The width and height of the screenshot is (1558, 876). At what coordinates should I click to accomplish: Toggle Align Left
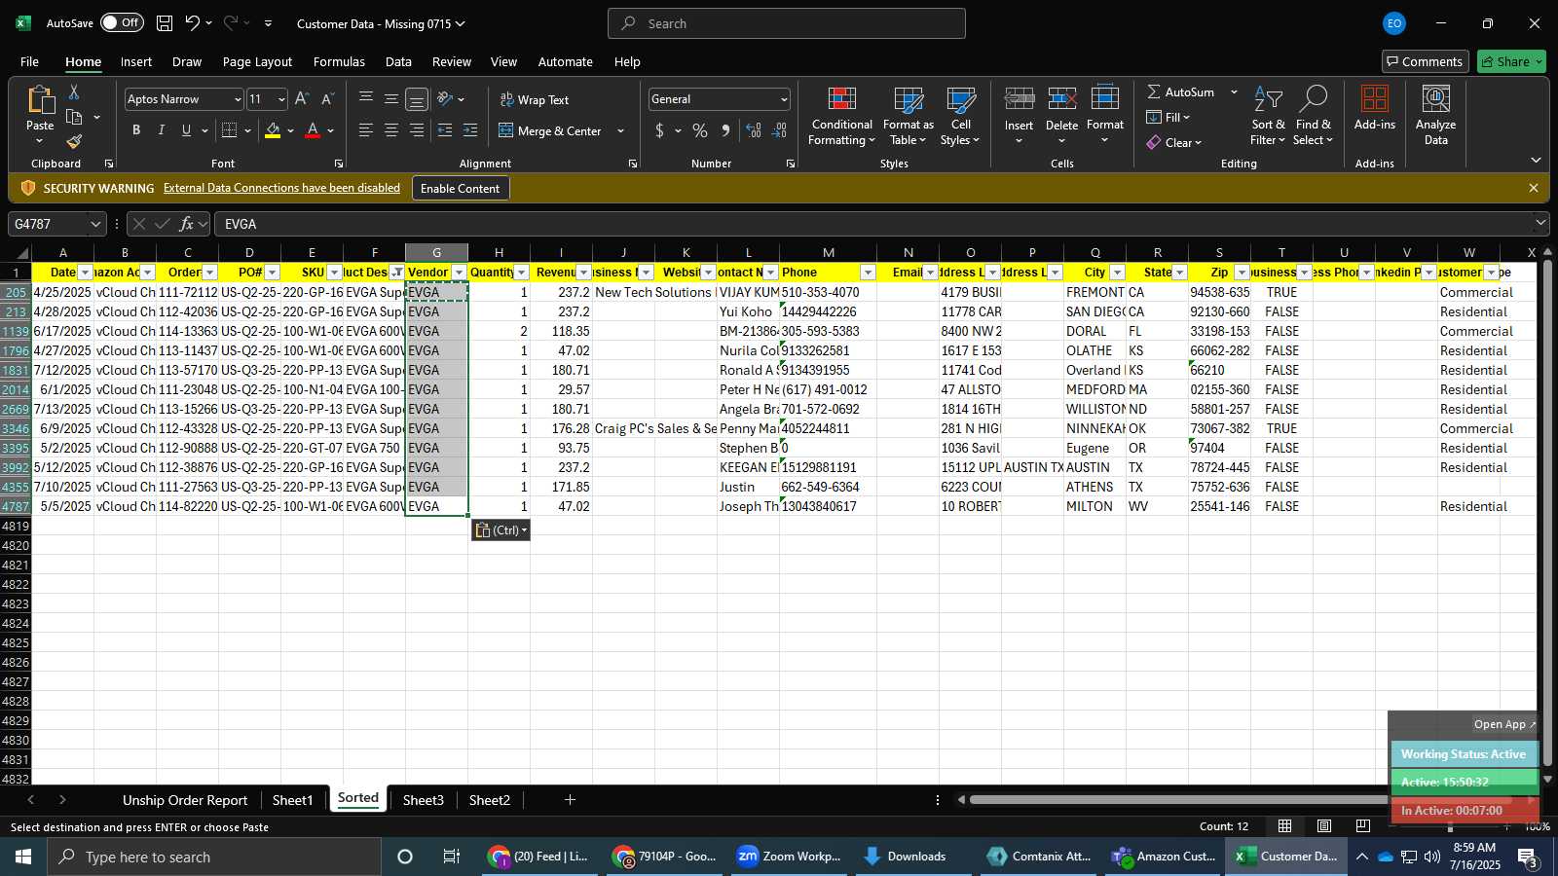(365, 130)
